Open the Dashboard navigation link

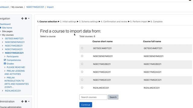point(5,24)
